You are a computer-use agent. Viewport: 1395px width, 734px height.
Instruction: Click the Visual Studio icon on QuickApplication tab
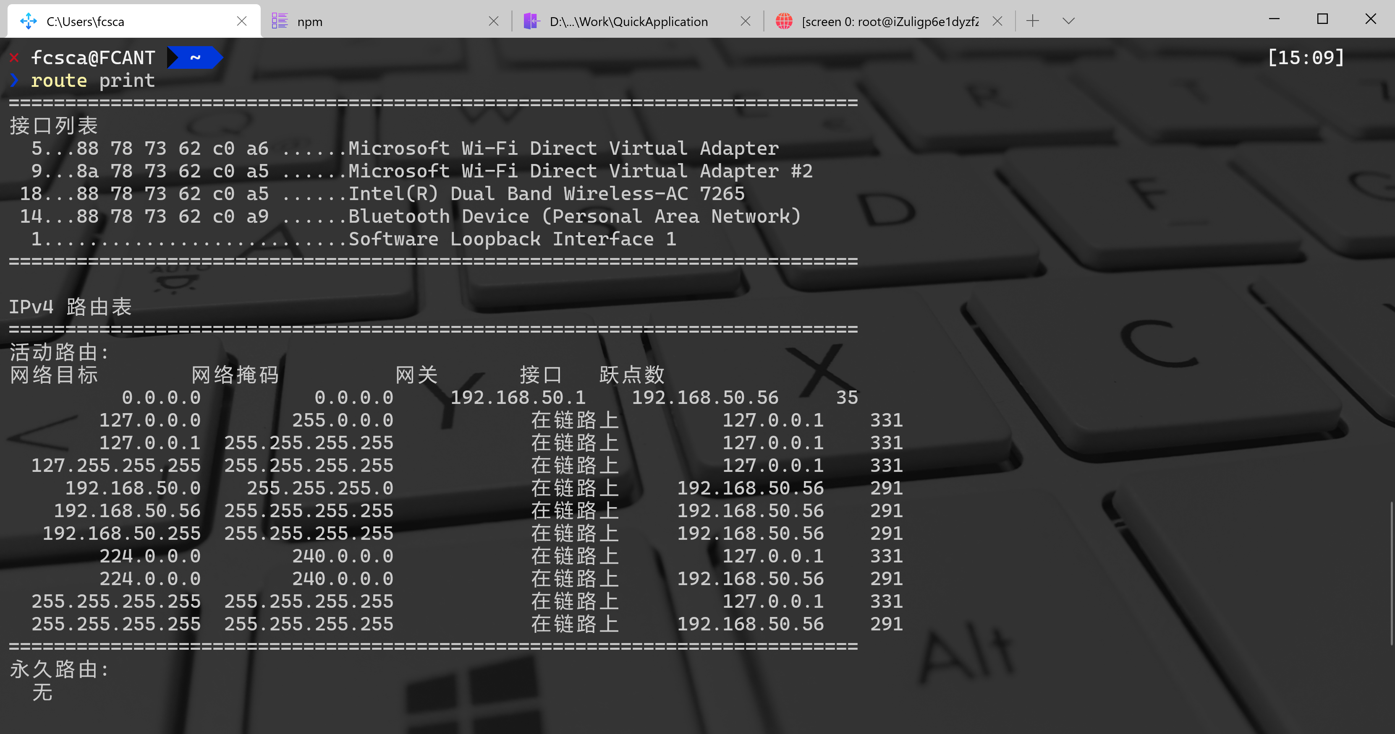coord(532,21)
